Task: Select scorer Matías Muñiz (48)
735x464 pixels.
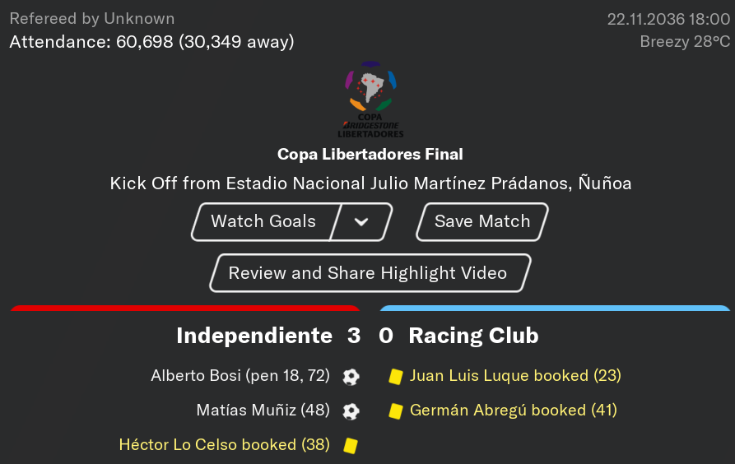Action: point(263,411)
